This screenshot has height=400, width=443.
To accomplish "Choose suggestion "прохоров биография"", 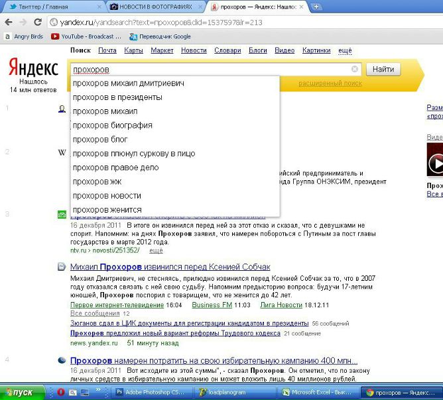I will pos(112,125).
